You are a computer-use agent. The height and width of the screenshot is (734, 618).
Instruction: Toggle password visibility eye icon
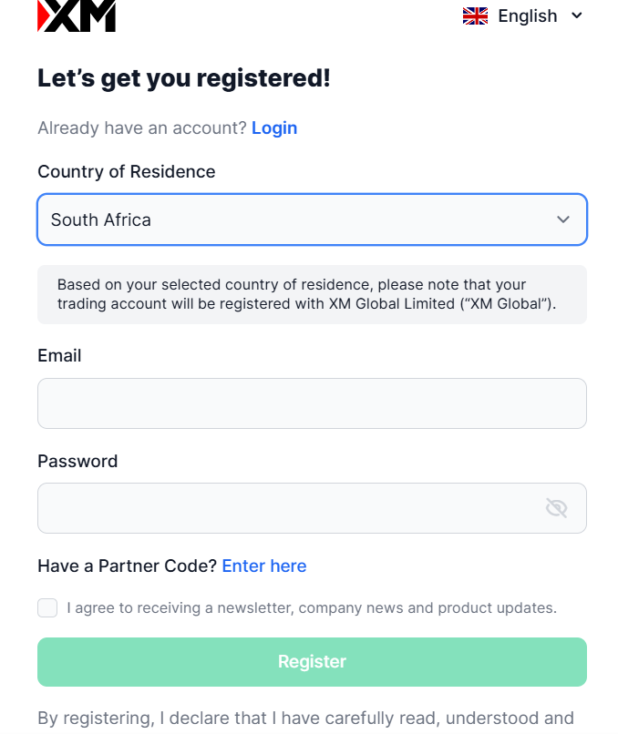(557, 508)
